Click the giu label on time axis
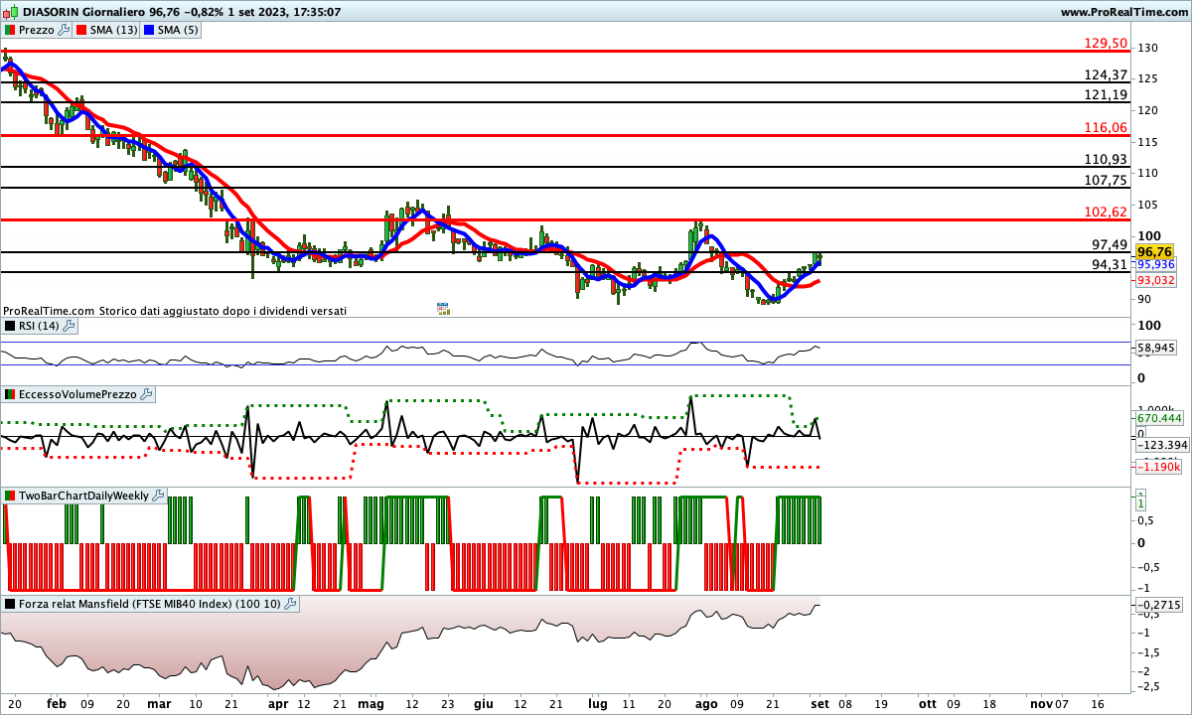 point(484,703)
